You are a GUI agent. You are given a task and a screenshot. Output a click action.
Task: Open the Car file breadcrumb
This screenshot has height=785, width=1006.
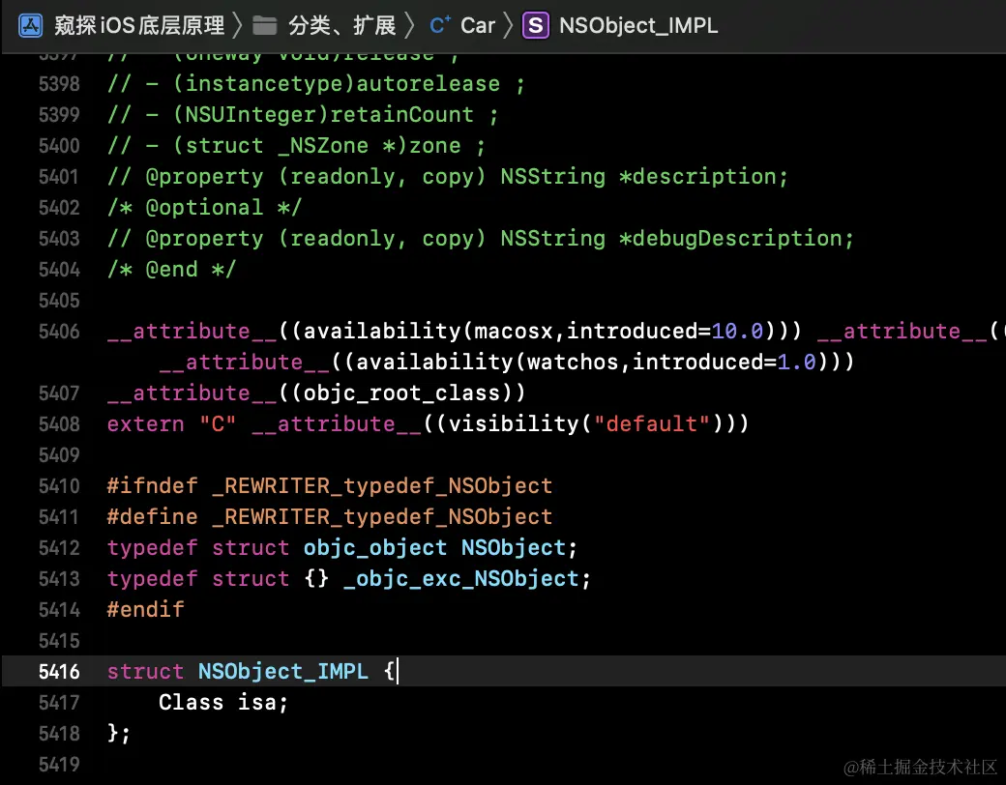478,26
